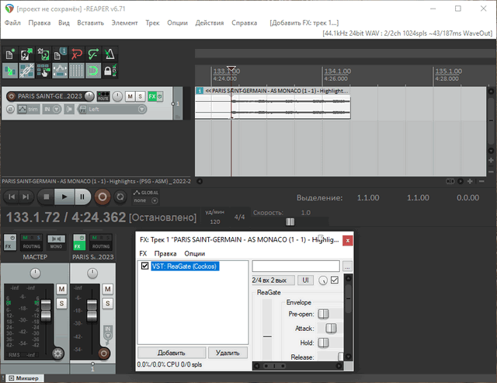Click the Play button in transport
The width and height of the screenshot is (497, 383).
(x=64, y=197)
